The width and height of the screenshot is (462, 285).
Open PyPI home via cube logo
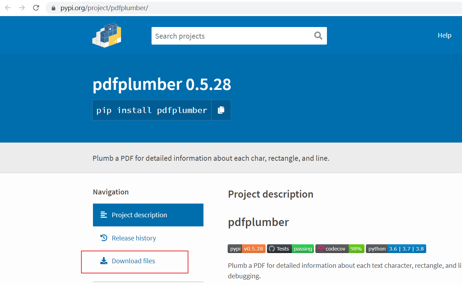coord(107,35)
